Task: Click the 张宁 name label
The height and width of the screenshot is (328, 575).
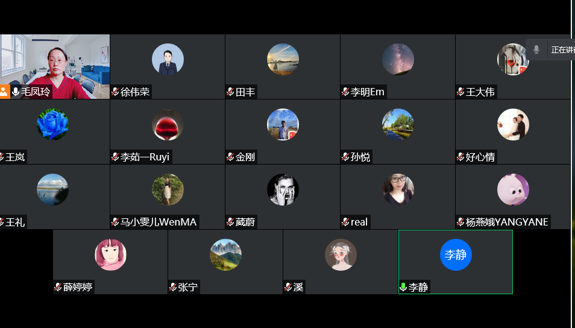Action: 187,288
